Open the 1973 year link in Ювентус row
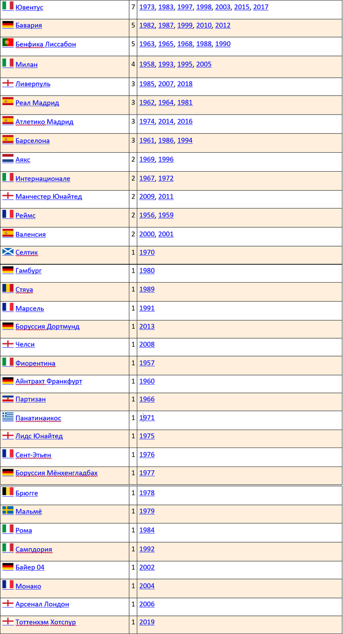Screen dimensions: 343x634 point(147,7)
